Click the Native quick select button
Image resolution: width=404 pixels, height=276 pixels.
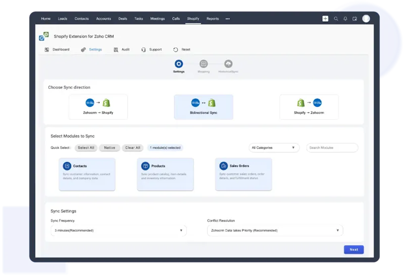tap(110, 148)
